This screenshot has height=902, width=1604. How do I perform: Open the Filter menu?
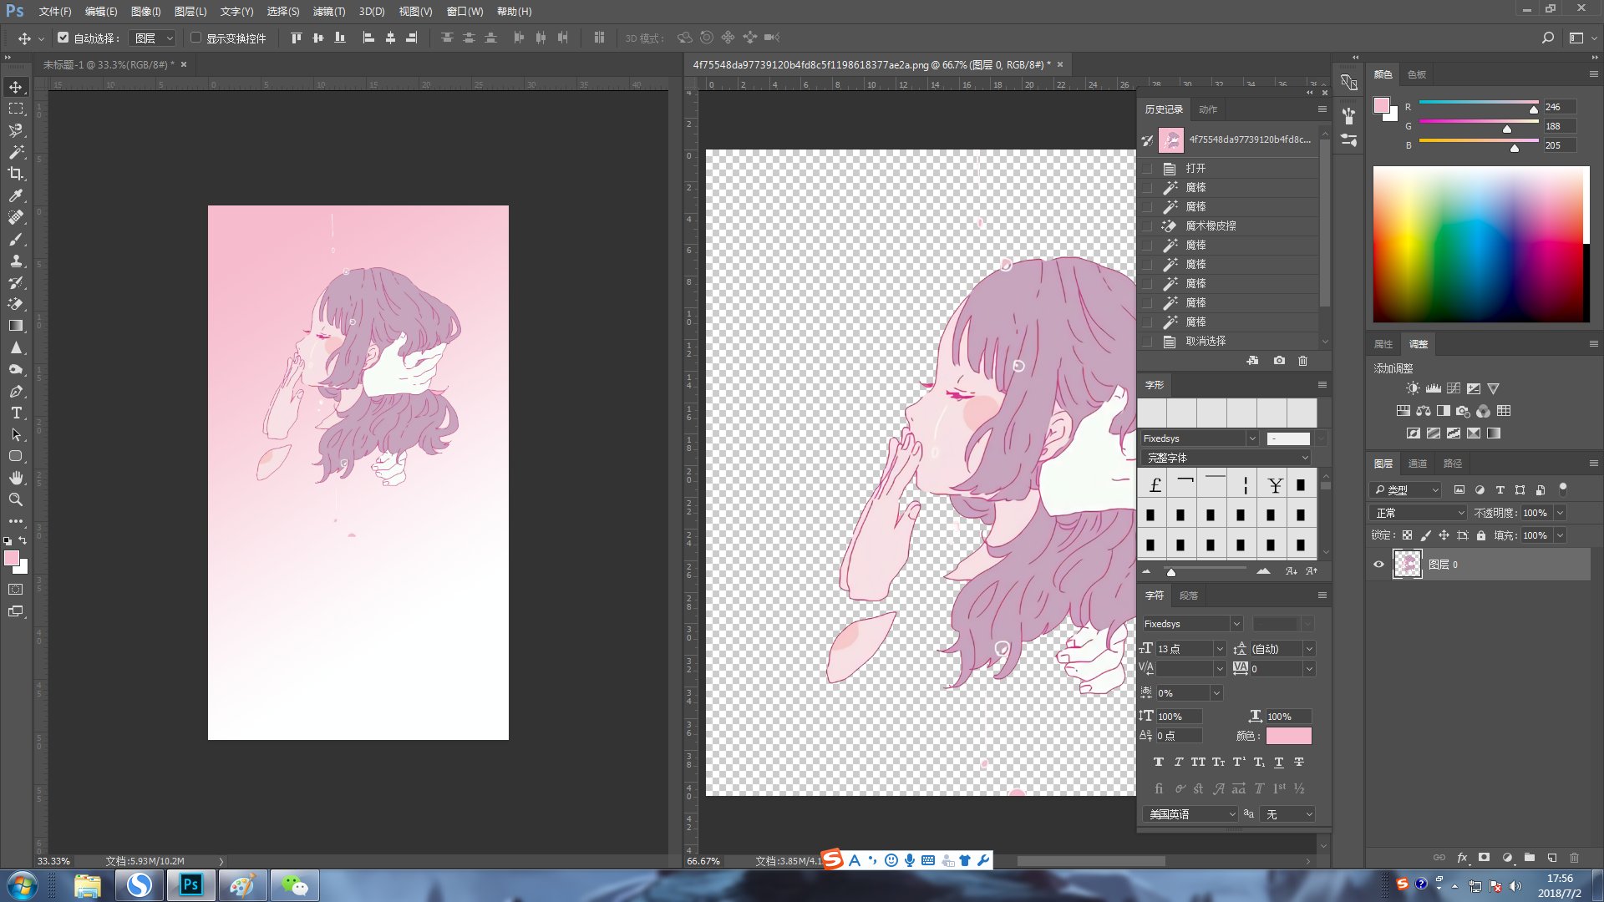coord(328,12)
